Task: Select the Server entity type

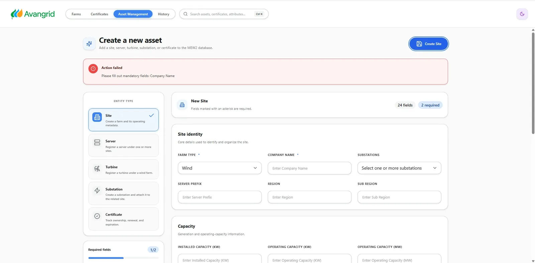Action: coord(123,145)
